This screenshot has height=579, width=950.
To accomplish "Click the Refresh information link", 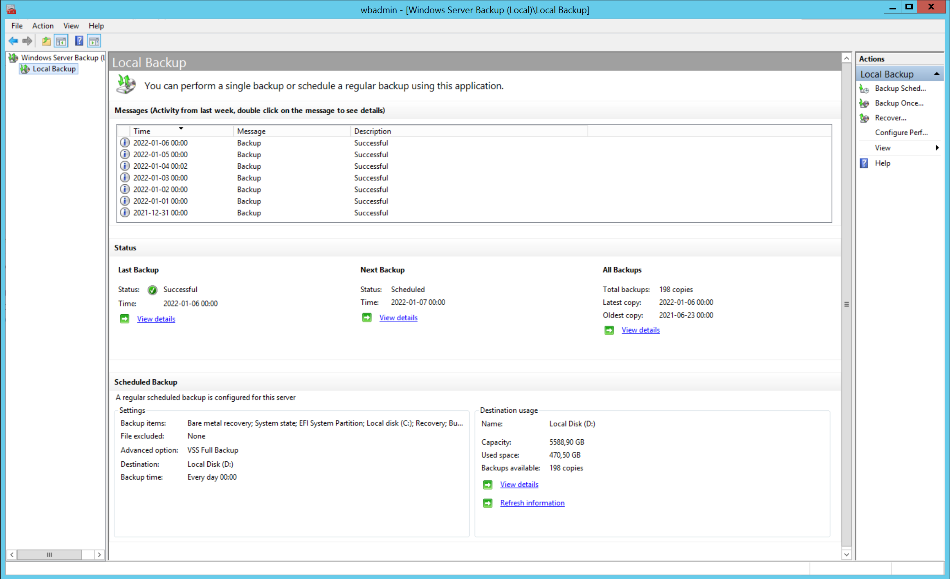I will click(x=532, y=503).
